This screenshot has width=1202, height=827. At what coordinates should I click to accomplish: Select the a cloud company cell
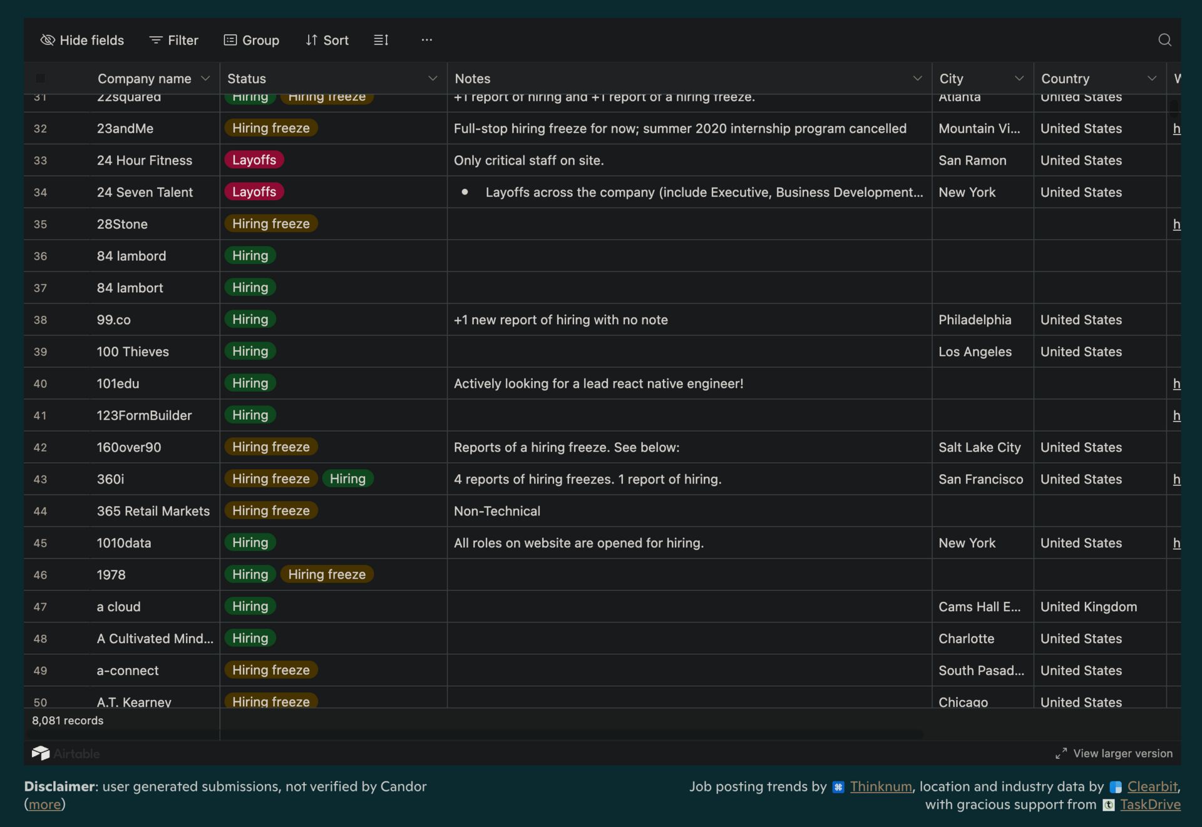(x=154, y=607)
